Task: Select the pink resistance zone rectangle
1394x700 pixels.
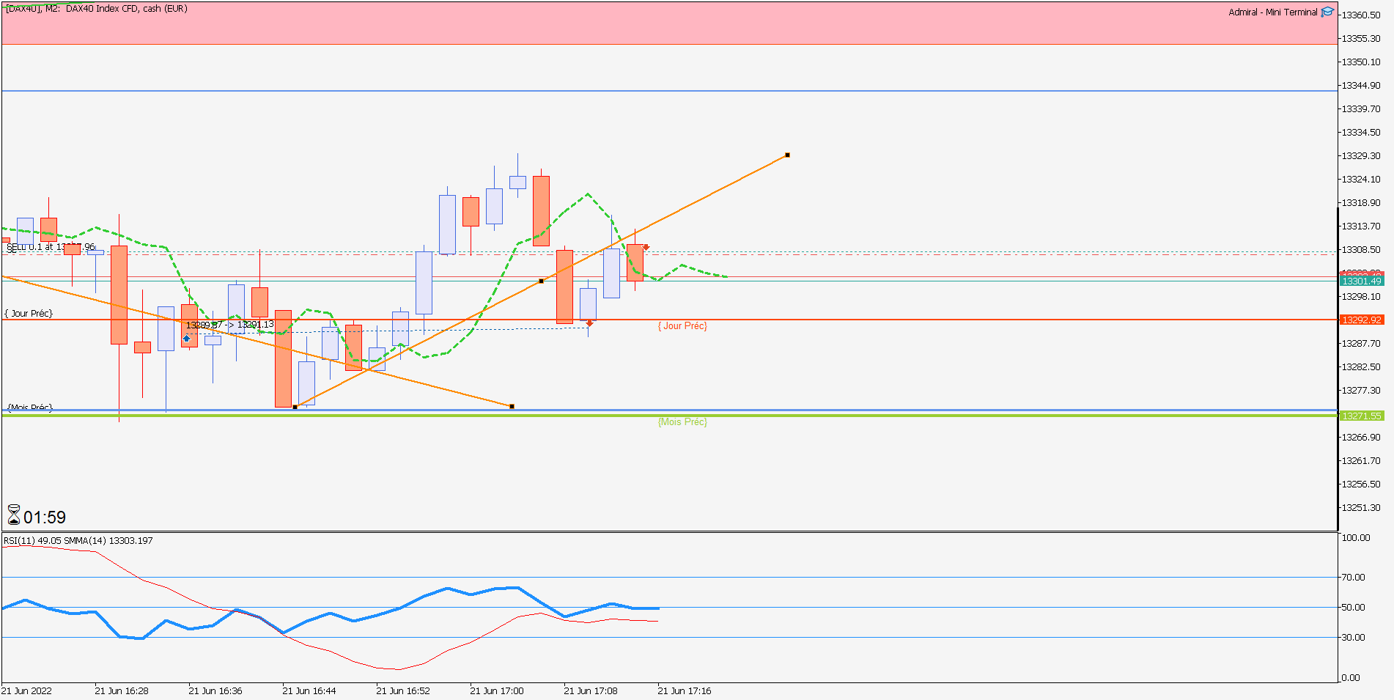Action: point(670,23)
